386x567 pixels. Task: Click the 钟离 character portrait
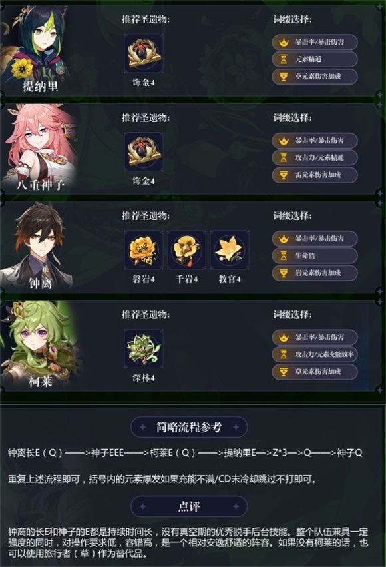(x=38, y=246)
